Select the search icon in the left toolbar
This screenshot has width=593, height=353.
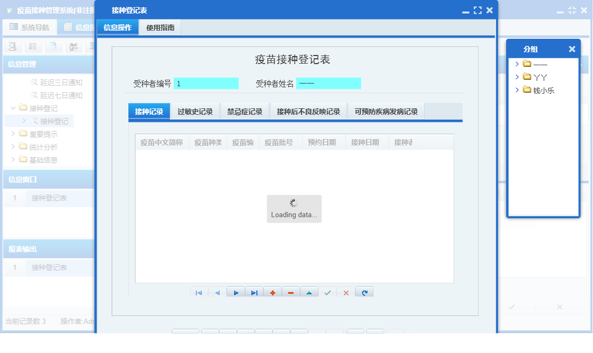click(x=12, y=46)
